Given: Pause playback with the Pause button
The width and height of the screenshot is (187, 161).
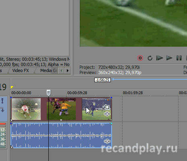Looking at the screenshot, I should point(179,58).
